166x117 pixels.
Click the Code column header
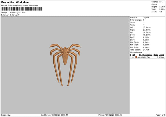[x=155, y=55]
